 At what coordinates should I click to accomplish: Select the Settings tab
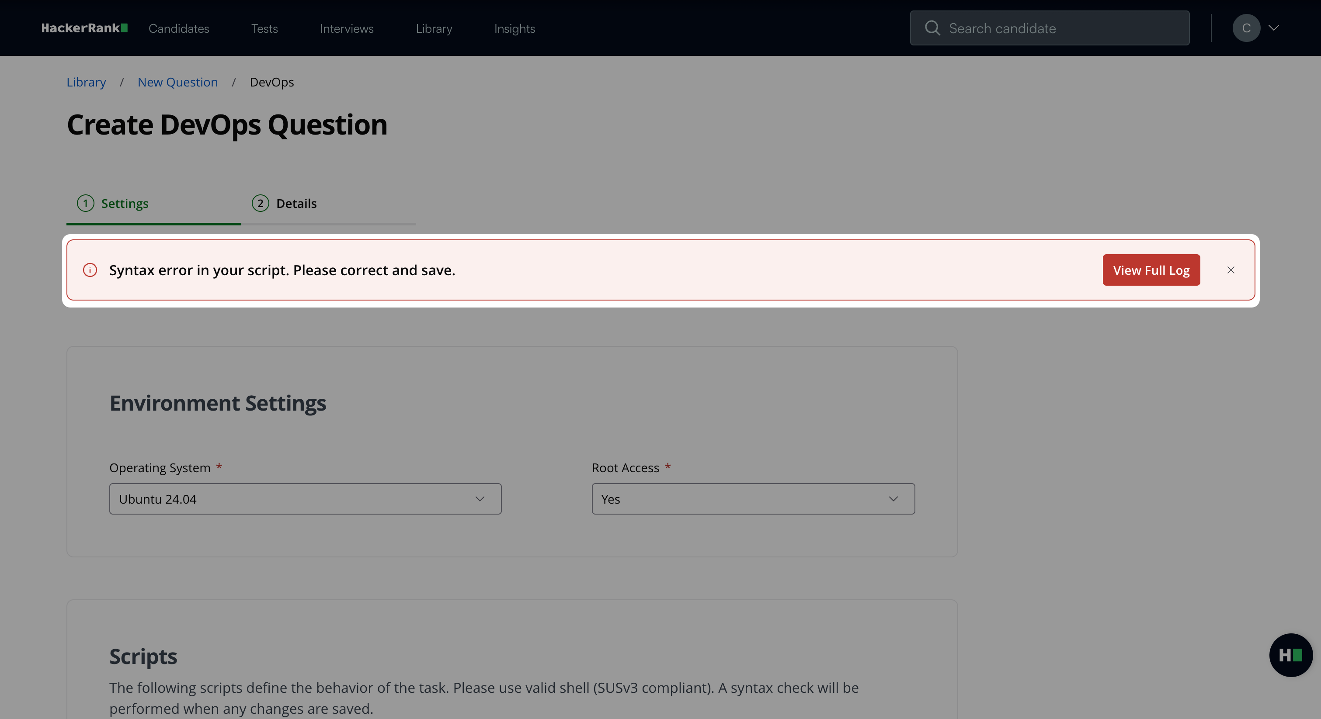tap(125, 204)
